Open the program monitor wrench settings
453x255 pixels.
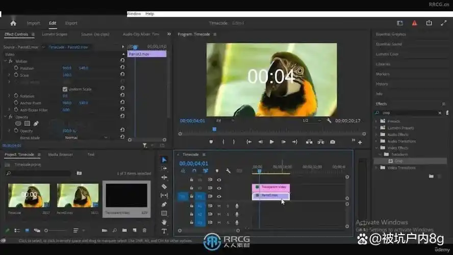330,121
